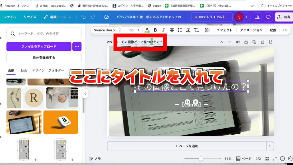This screenshot has width=293, height=165.
Task: Delete page with the trash icon
Action: 262,42
